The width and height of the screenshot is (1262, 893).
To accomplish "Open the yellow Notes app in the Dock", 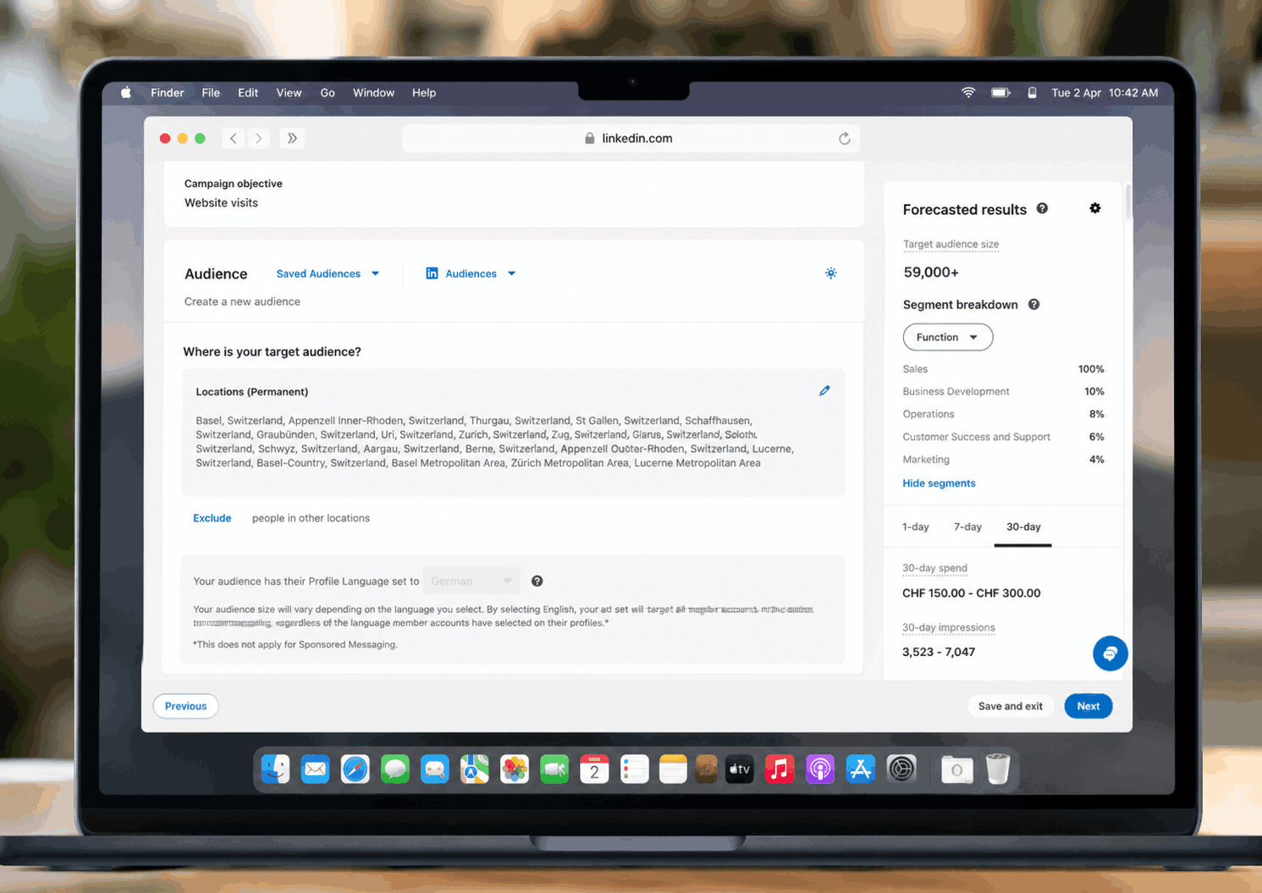I will 674,769.
